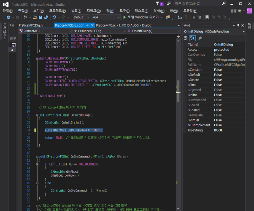Open the 프로젝트(P) menu
Viewport: 254px width, 211px height.
57,11
